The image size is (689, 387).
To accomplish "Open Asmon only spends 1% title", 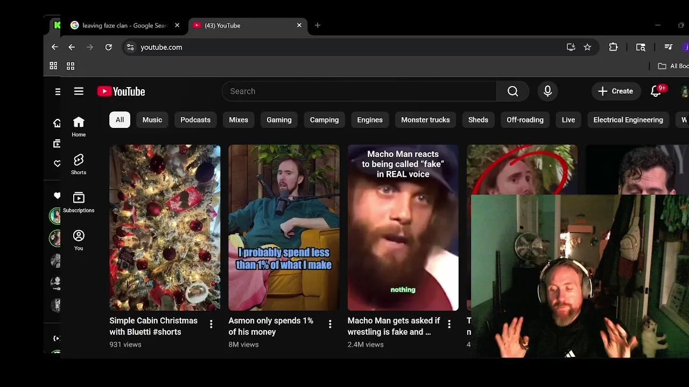I will point(271,326).
